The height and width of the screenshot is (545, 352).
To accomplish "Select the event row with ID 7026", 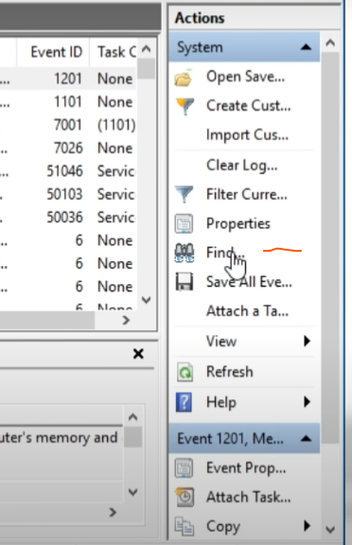I will pyautogui.click(x=68, y=148).
